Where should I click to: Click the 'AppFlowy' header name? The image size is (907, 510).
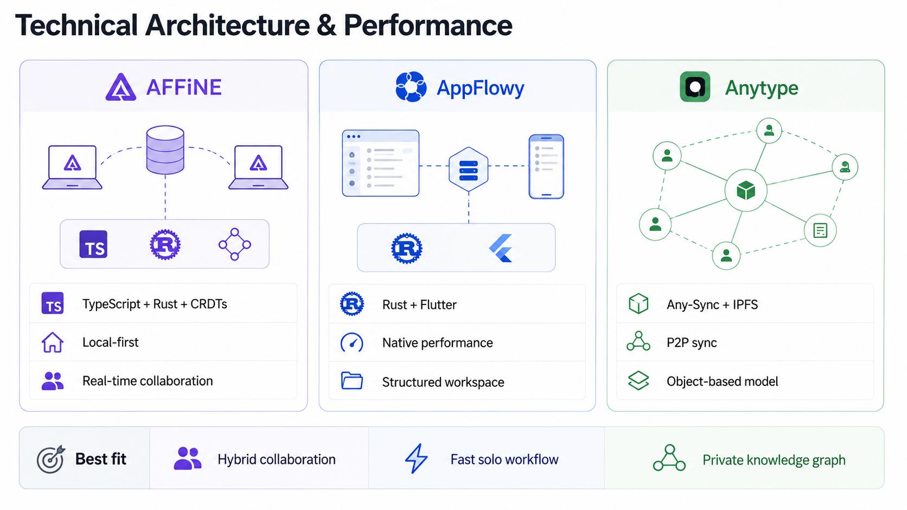point(481,88)
